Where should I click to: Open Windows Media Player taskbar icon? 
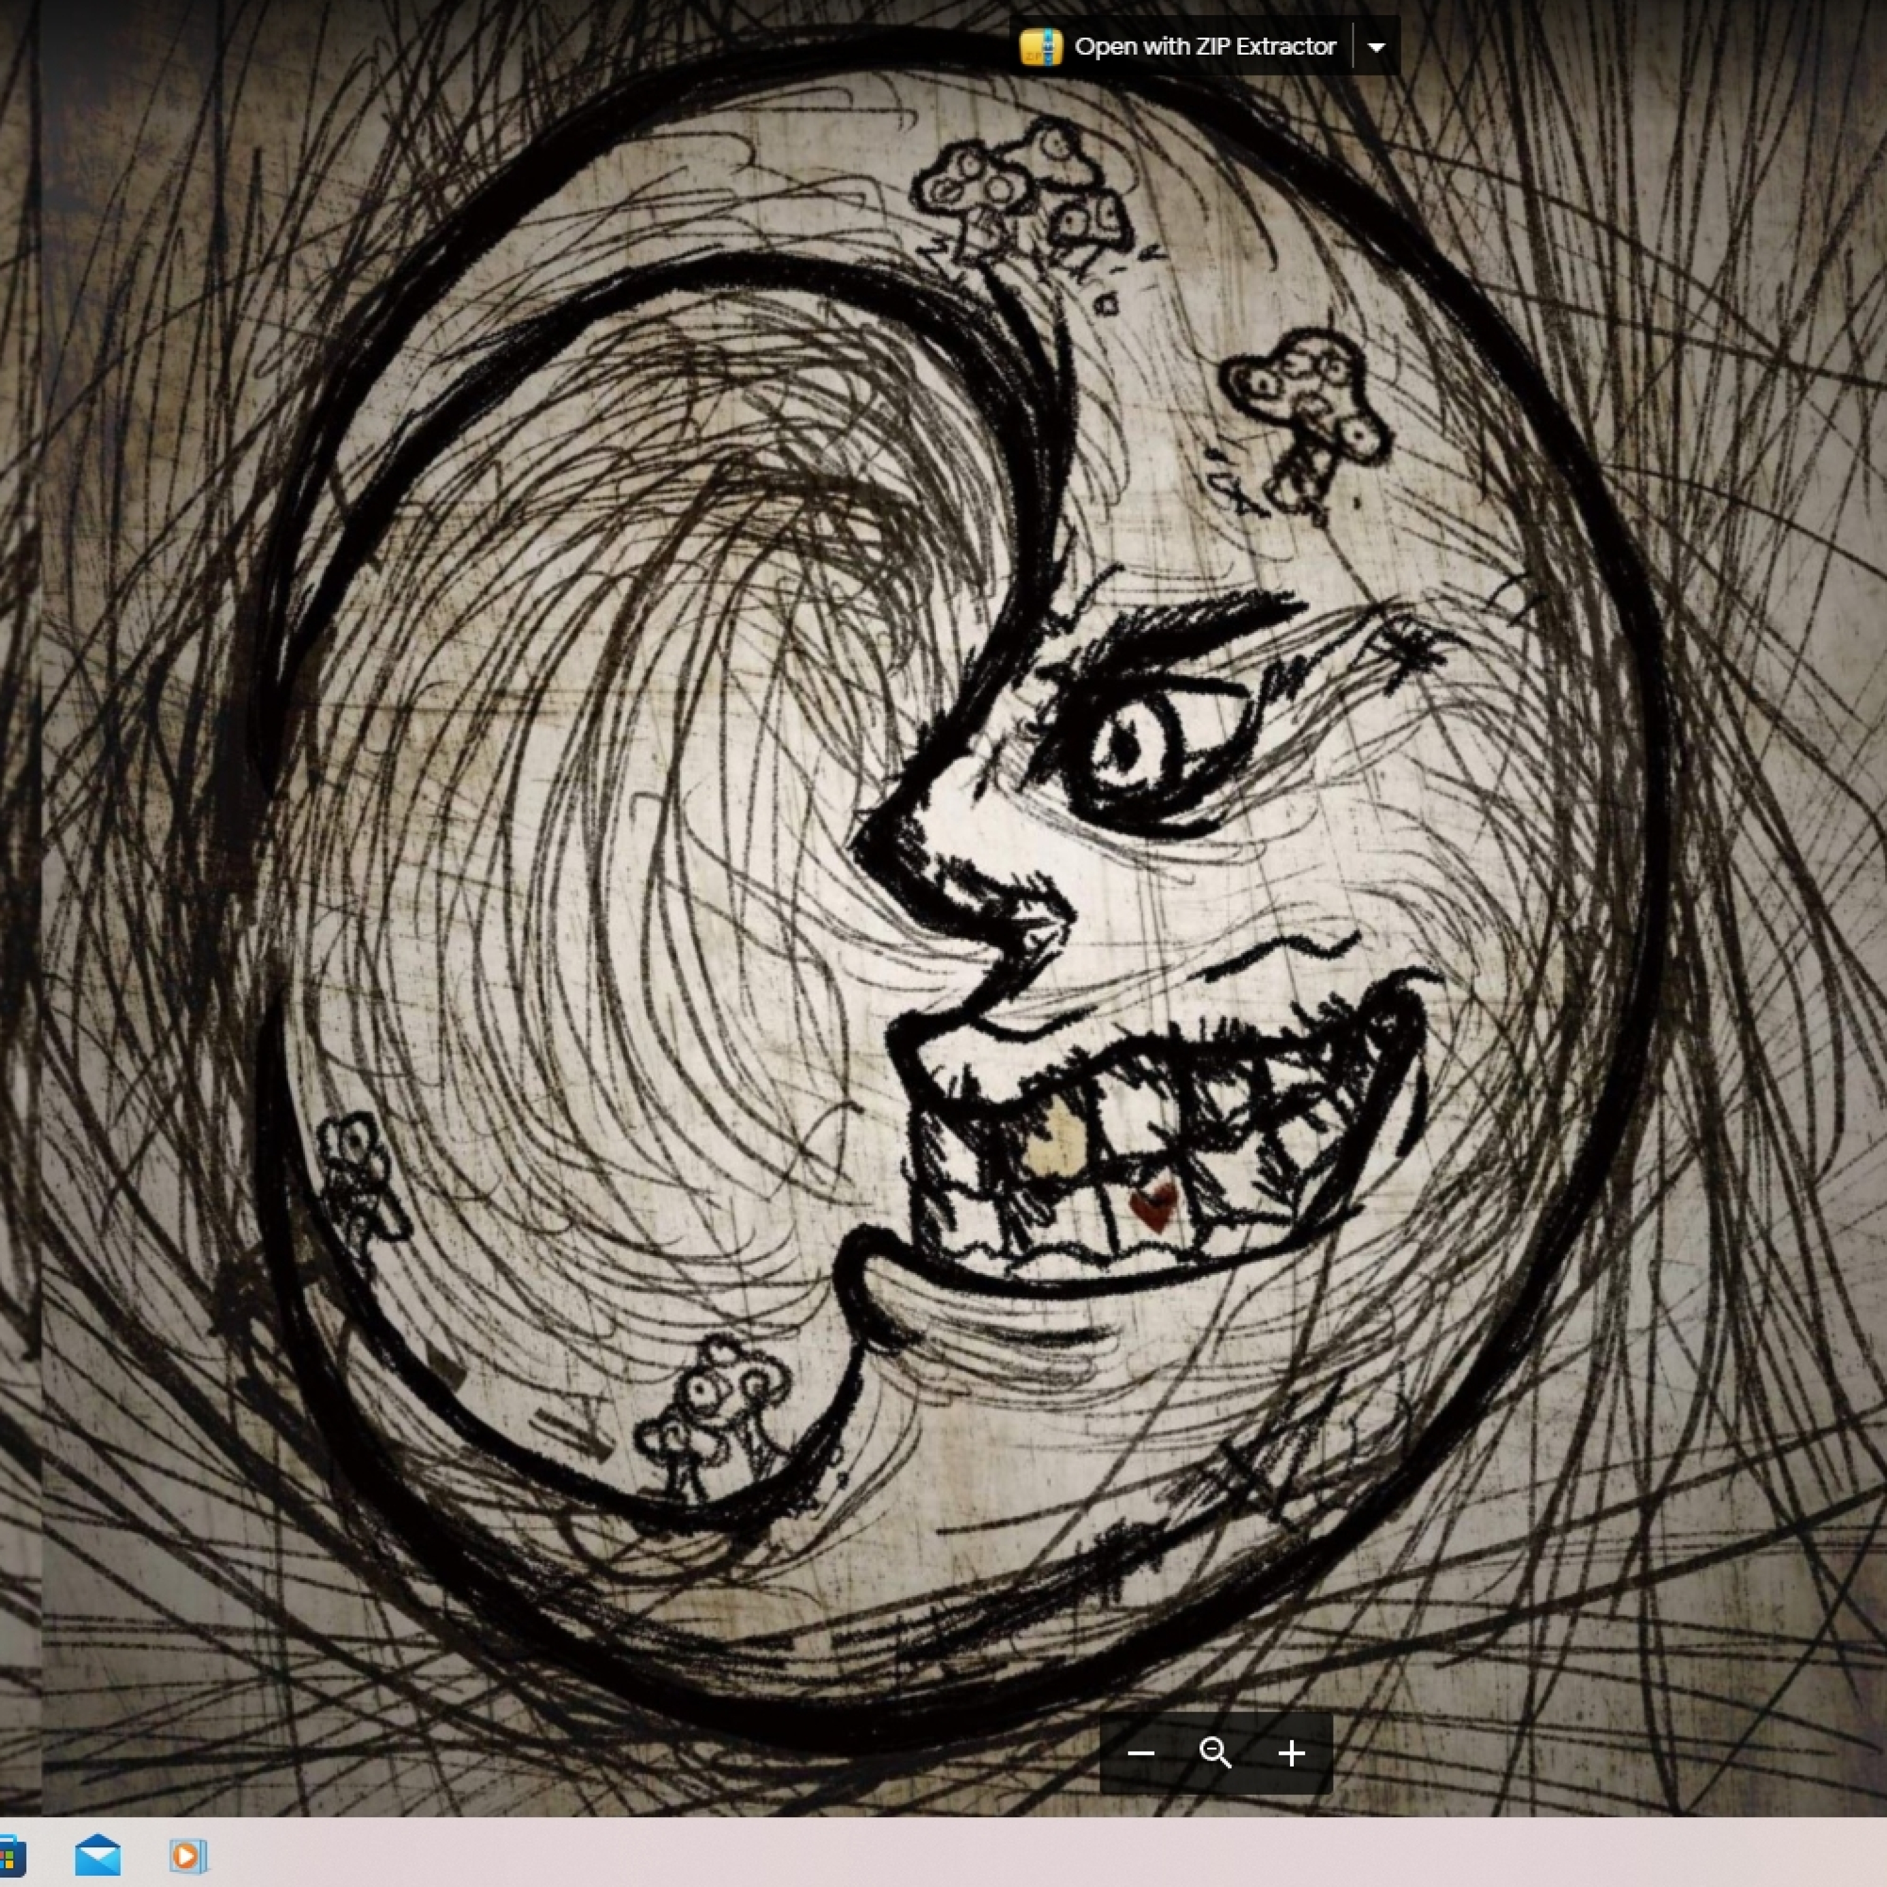(x=187, y=1856)
